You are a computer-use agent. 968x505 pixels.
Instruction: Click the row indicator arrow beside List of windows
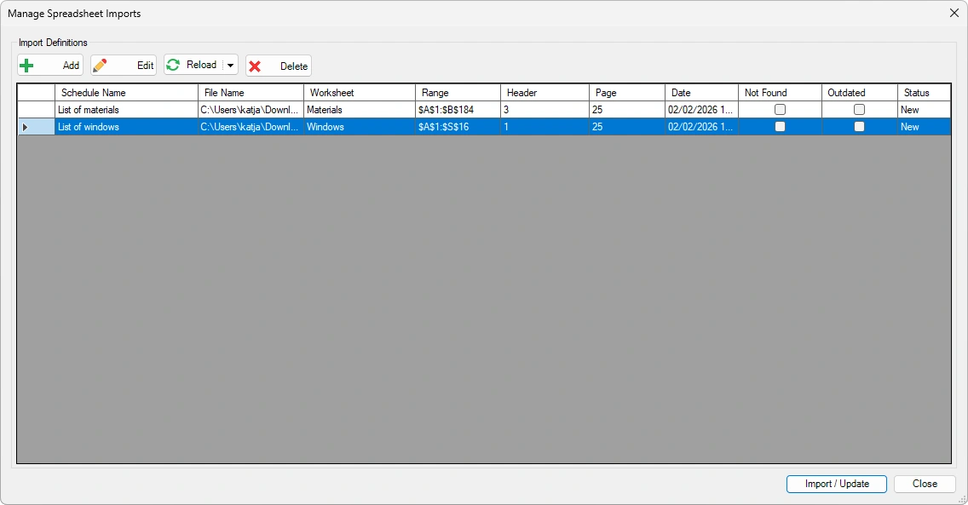point(27,126)
